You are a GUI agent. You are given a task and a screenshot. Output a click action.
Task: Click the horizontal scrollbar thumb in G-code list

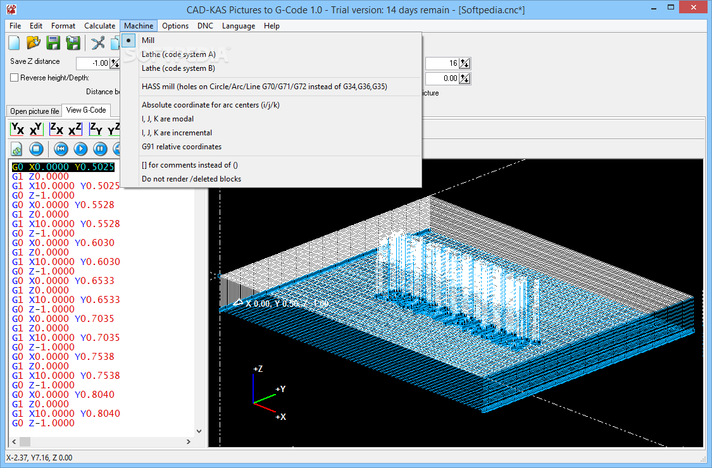click(x=25, y=441)
